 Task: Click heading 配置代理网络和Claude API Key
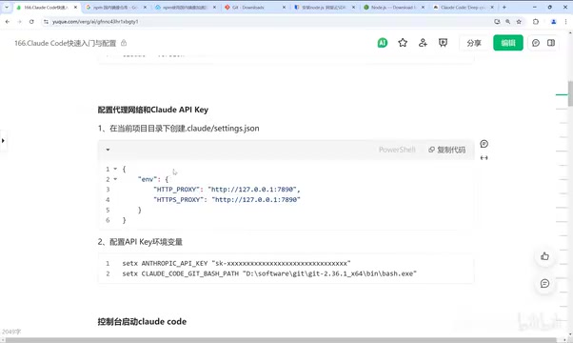pyautogui.click(x=152, y=110)
